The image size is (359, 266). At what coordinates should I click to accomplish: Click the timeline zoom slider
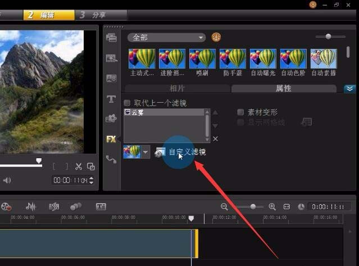tap(253, 207)
